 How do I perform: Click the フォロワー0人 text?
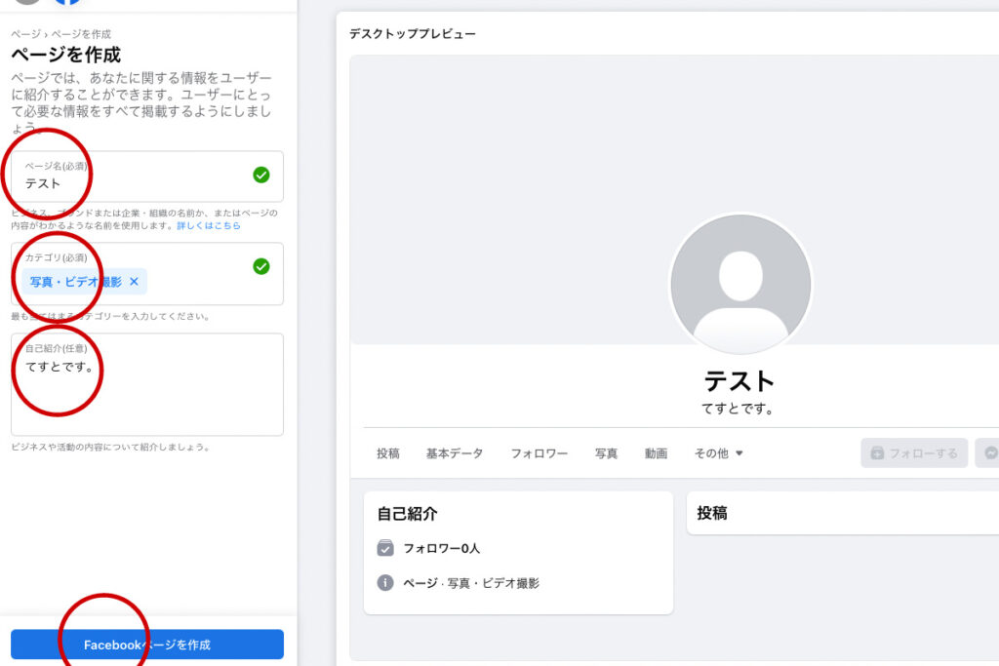coord(442,548)
